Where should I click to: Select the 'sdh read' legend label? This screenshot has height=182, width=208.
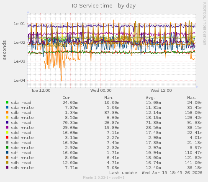(21, 163)
